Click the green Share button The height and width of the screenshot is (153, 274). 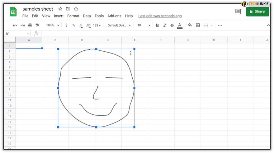(x=257, y=12)
